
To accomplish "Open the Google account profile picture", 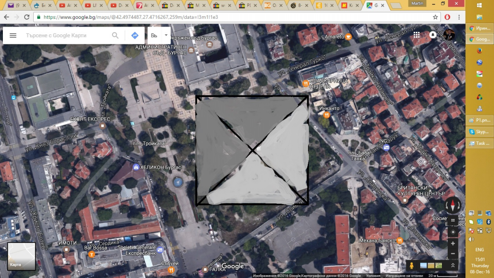I will tap(449, 35).
